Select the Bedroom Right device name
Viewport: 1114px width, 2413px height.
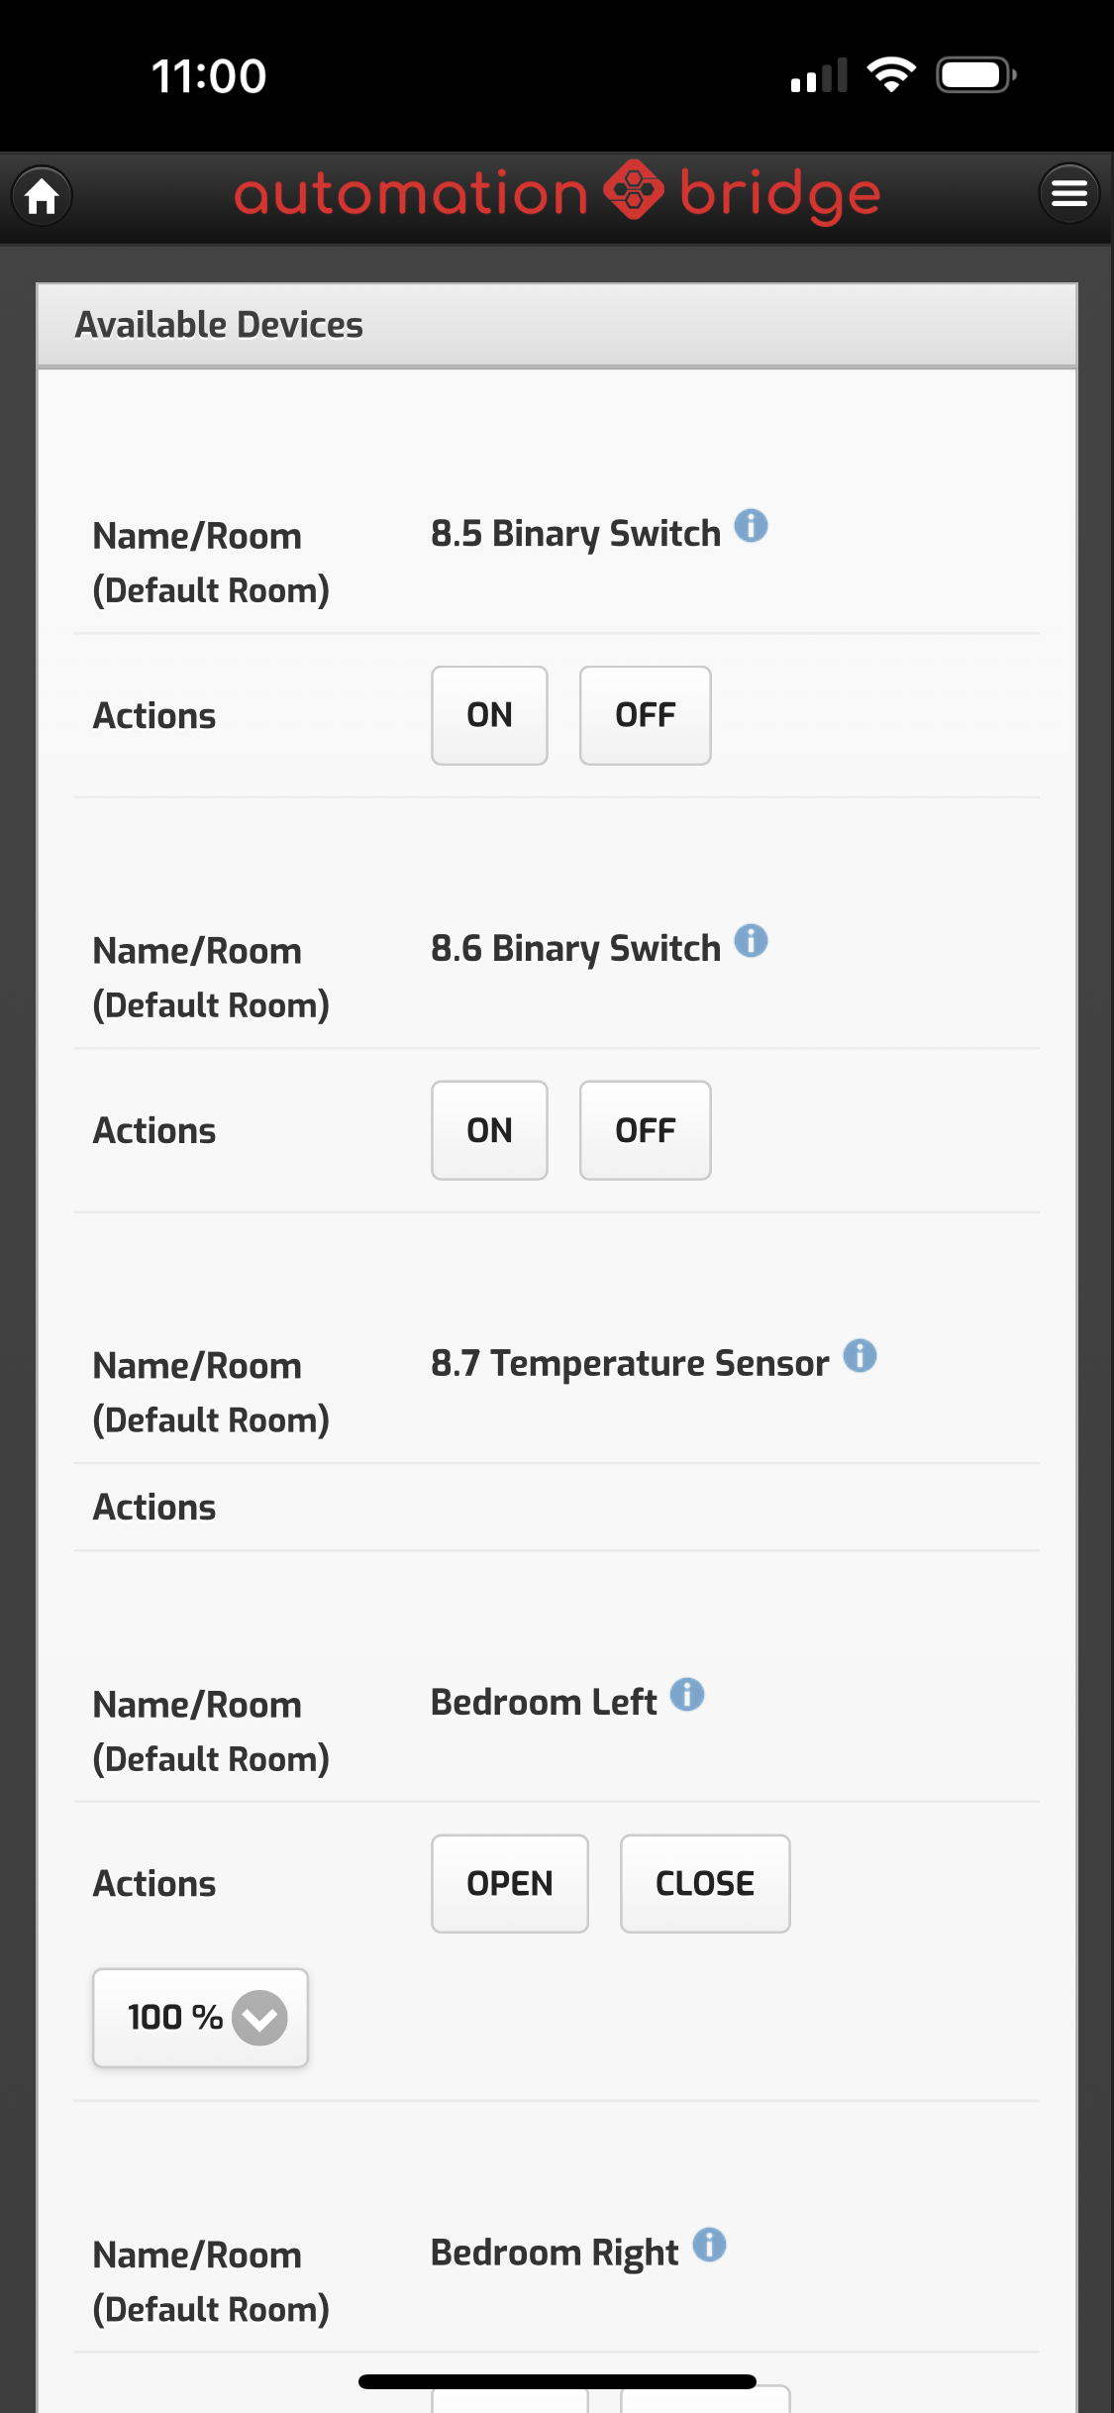[555, 2253]
